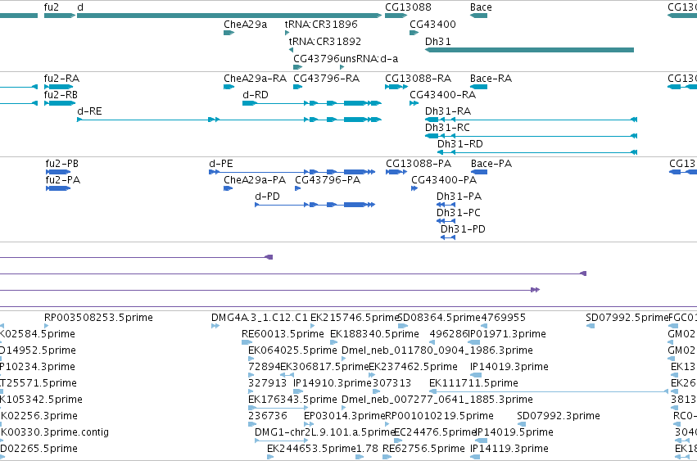Click the IP14910.3prime feature label
697x461 pixels.
[332, 383]
